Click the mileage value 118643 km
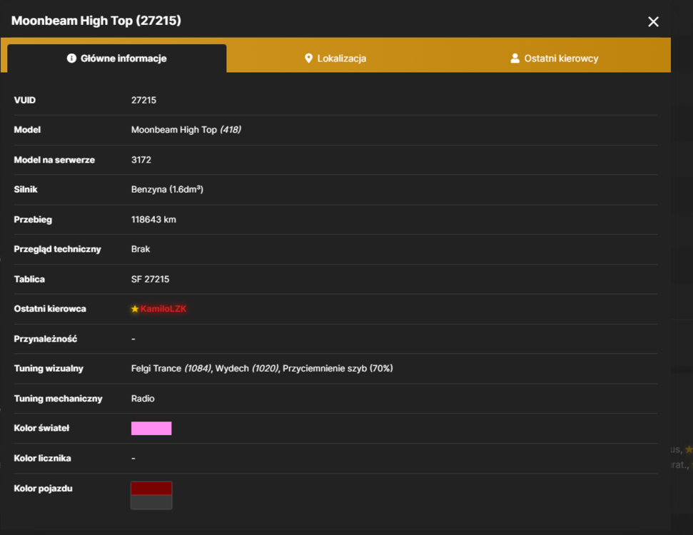The image size is (693, 535). (153, 220)
